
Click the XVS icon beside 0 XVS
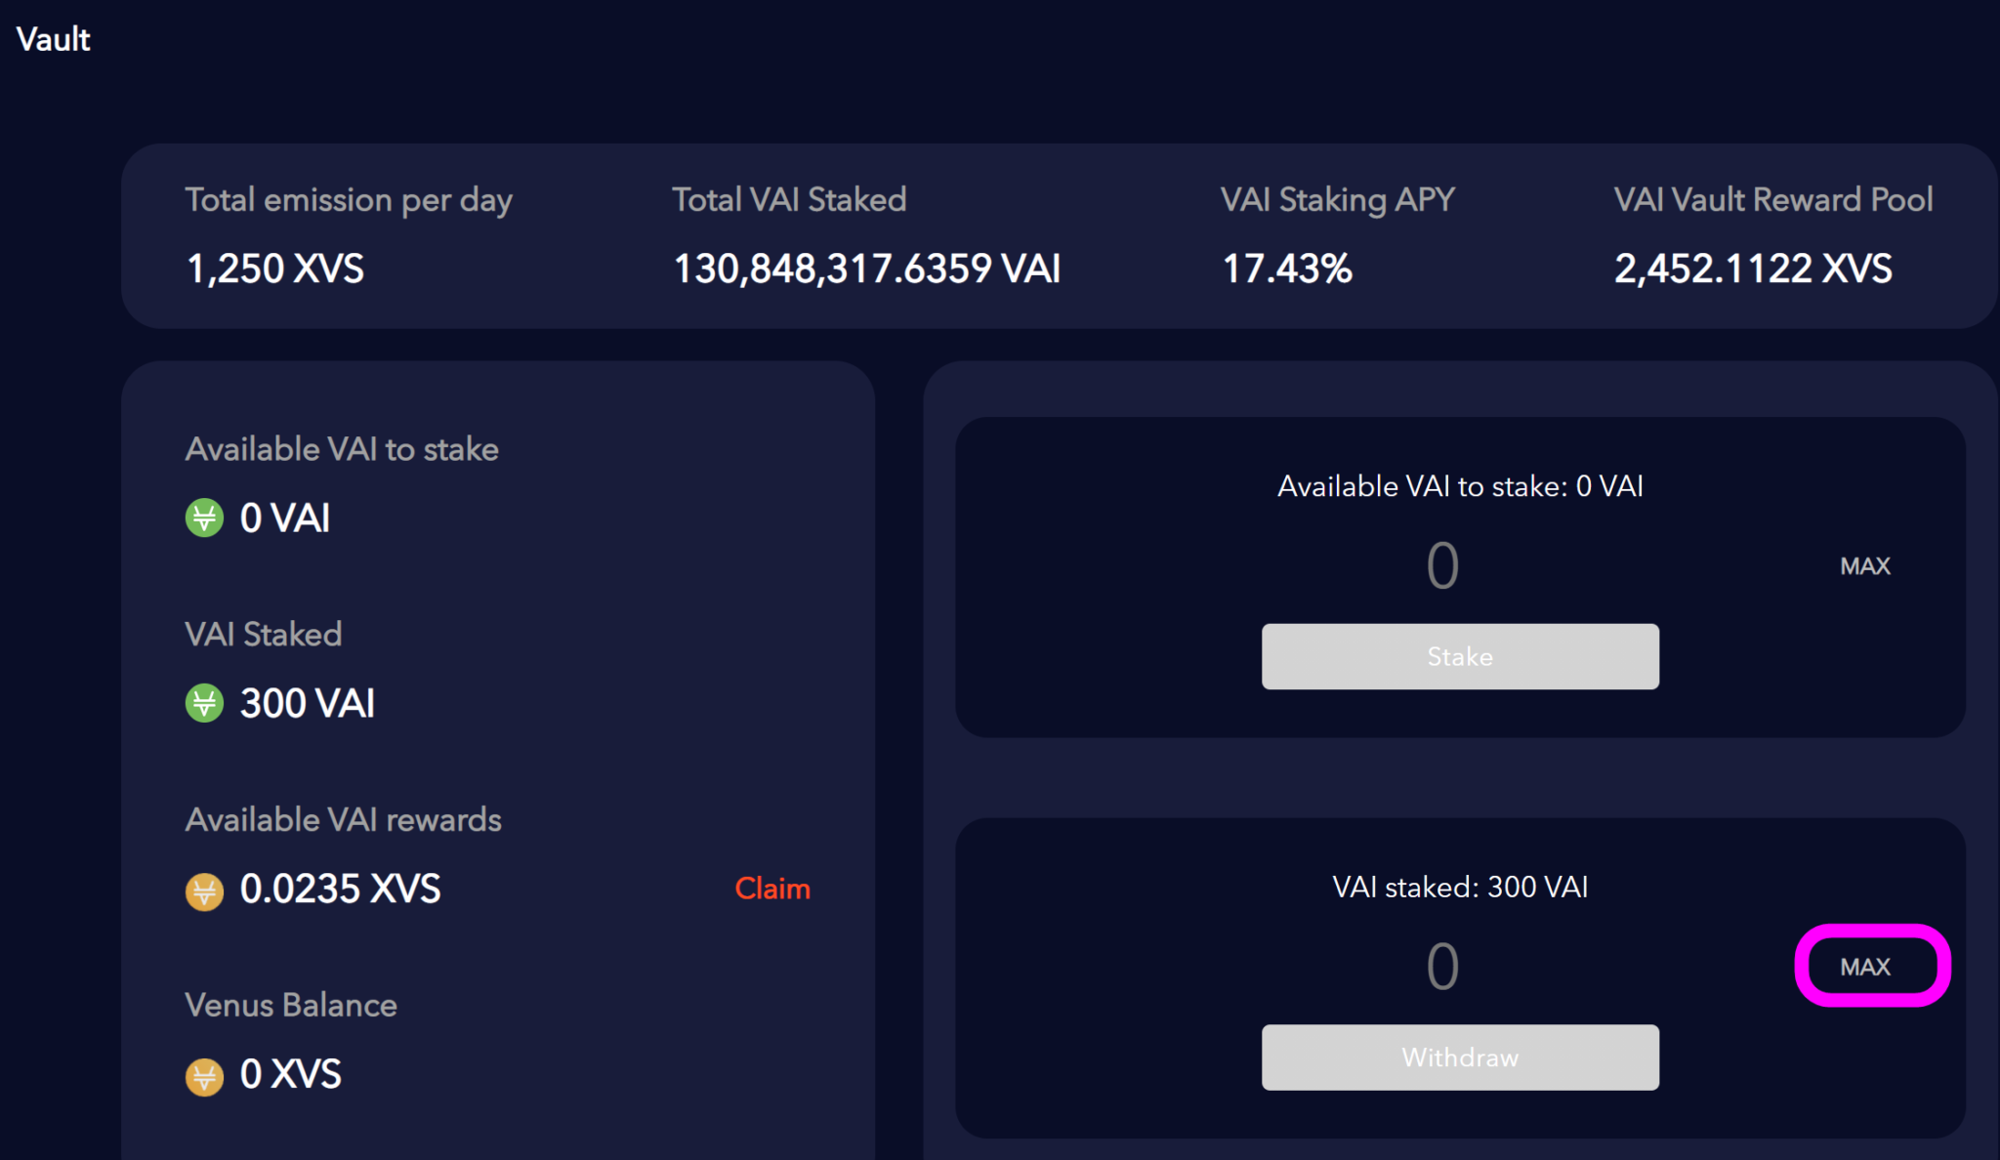pyautogui.click(x=204, y=1076)
